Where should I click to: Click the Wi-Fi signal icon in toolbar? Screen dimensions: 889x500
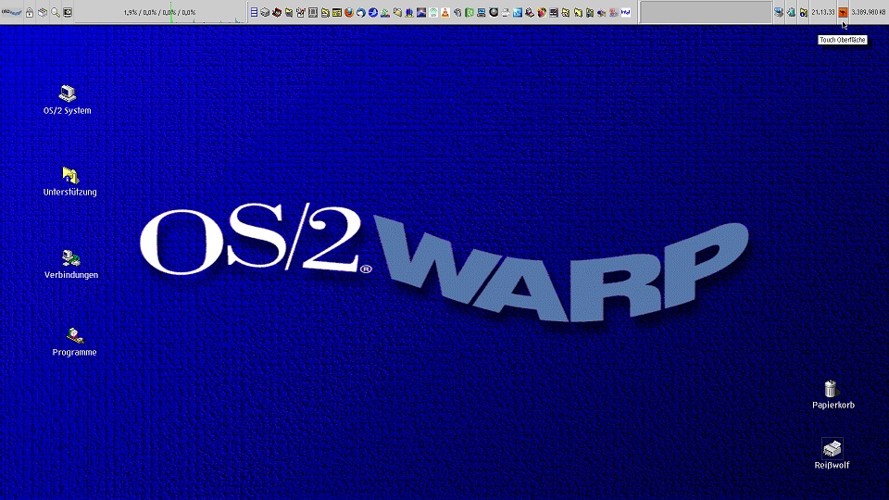point(433,12)
